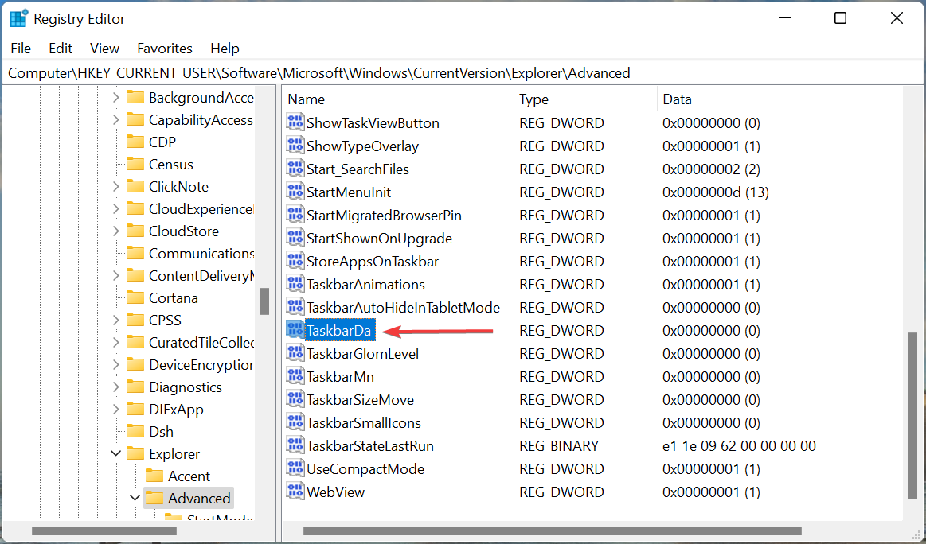Click the UseCompactMode value icon

tap(295, 468)
